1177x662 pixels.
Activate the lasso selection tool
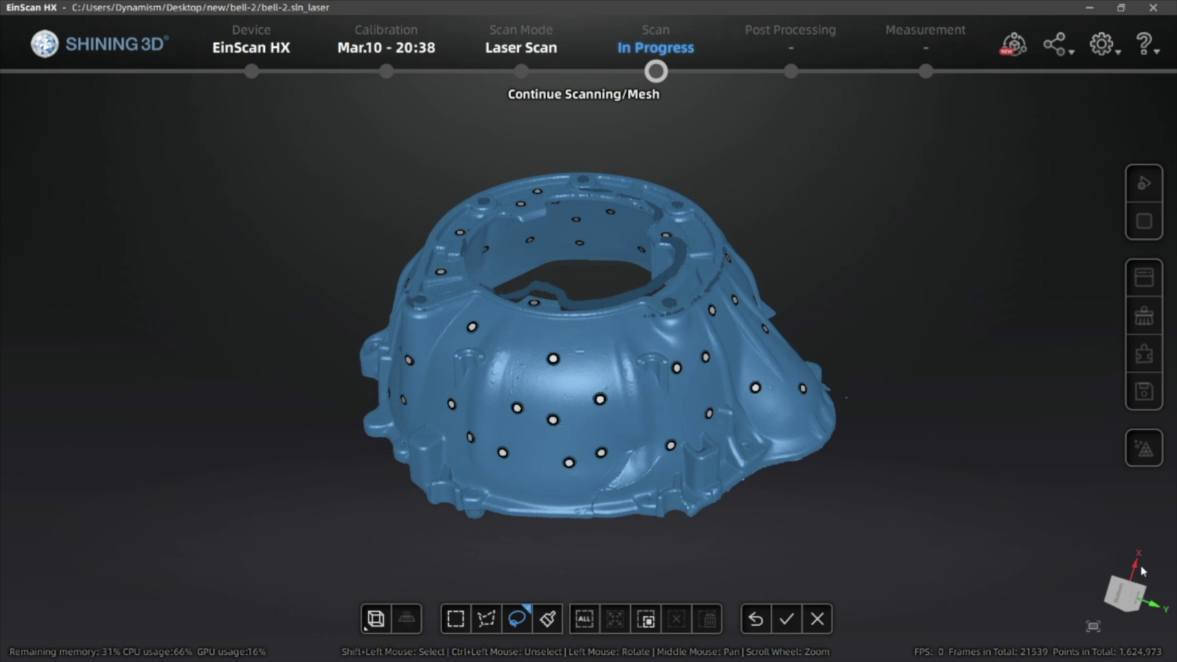(517, 619)
